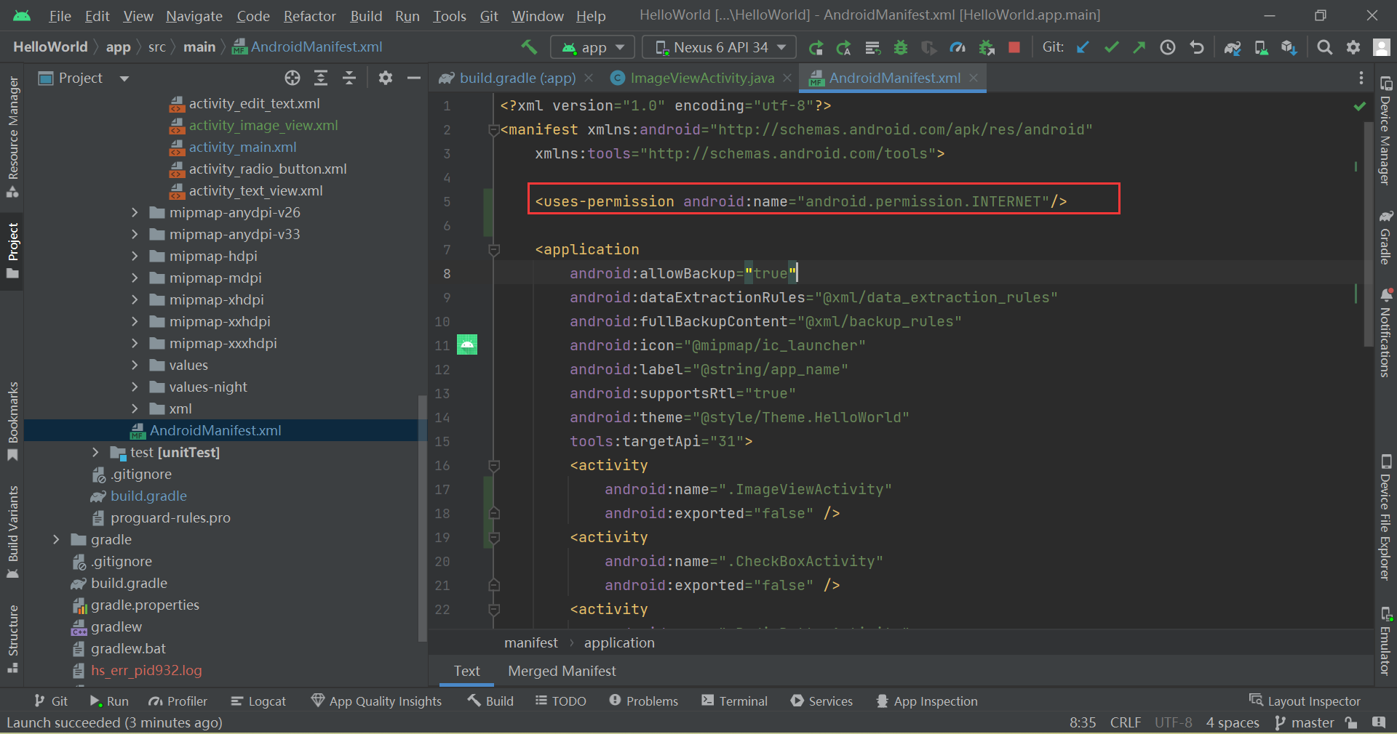
Task: Close the AndroidManifest.xml editor tab
Action: [x=974, y=78]
